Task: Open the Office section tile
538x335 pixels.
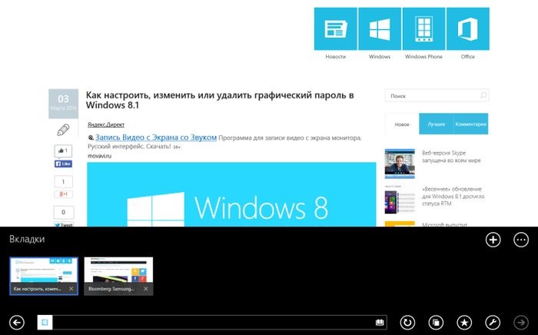Action: pyautogui.click(x=467, y=28)
